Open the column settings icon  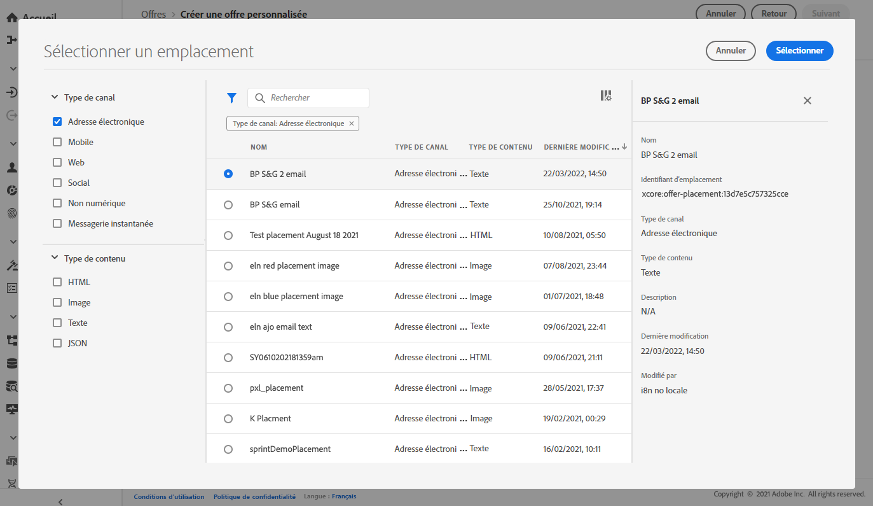[x=606, y=96]
